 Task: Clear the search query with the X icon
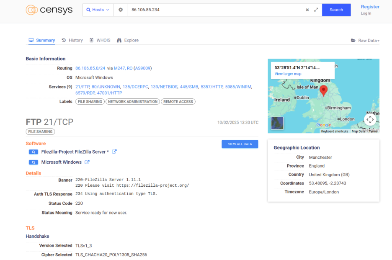(x=307, y=10)
